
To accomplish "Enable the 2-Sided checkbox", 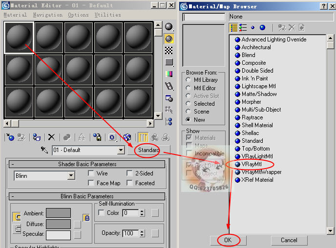I will click(129, 173).
